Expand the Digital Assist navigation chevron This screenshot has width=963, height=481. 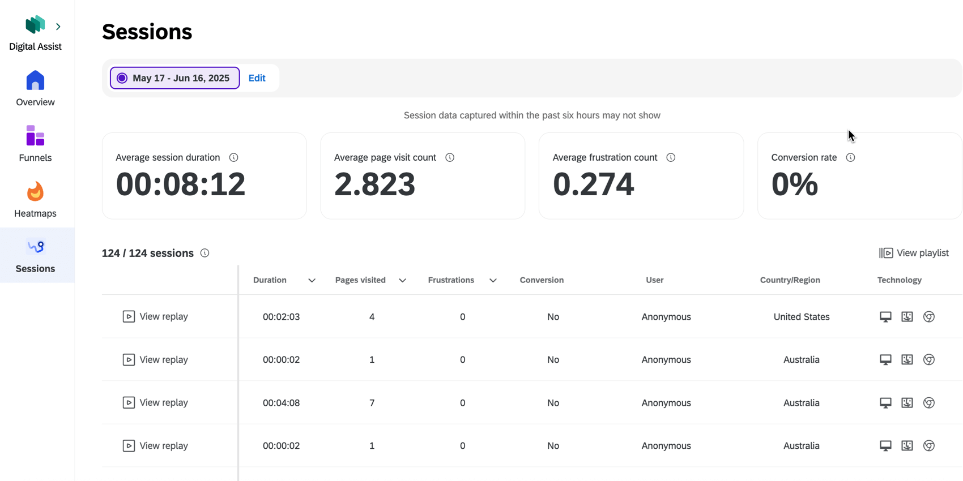pos(58,27)
